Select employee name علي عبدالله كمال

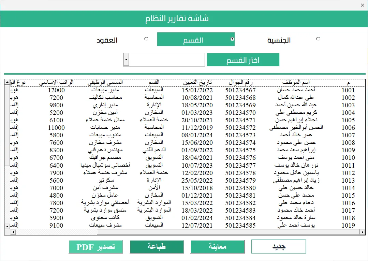click(x=296, y=97)
